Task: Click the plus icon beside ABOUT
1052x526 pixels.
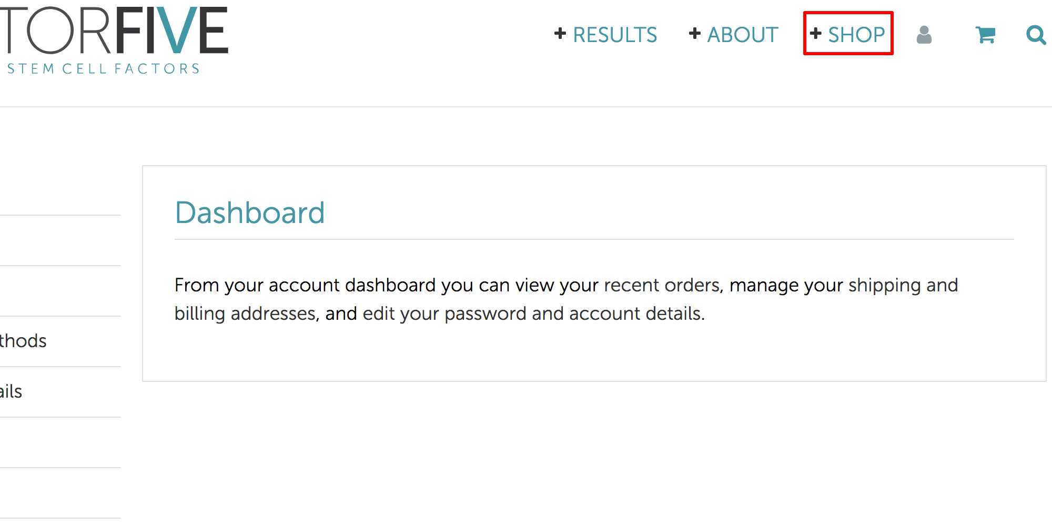Action: tap(695, 34)
